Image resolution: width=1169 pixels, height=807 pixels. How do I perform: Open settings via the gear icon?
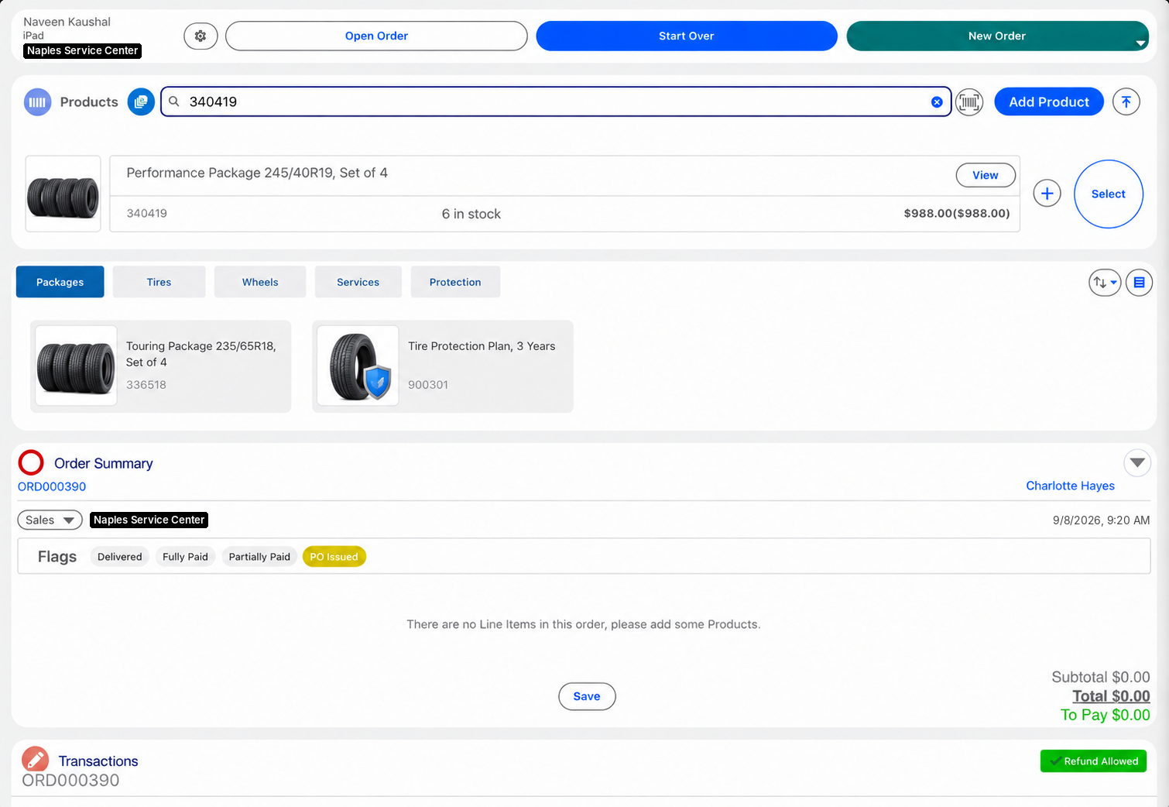click(201, 36)
